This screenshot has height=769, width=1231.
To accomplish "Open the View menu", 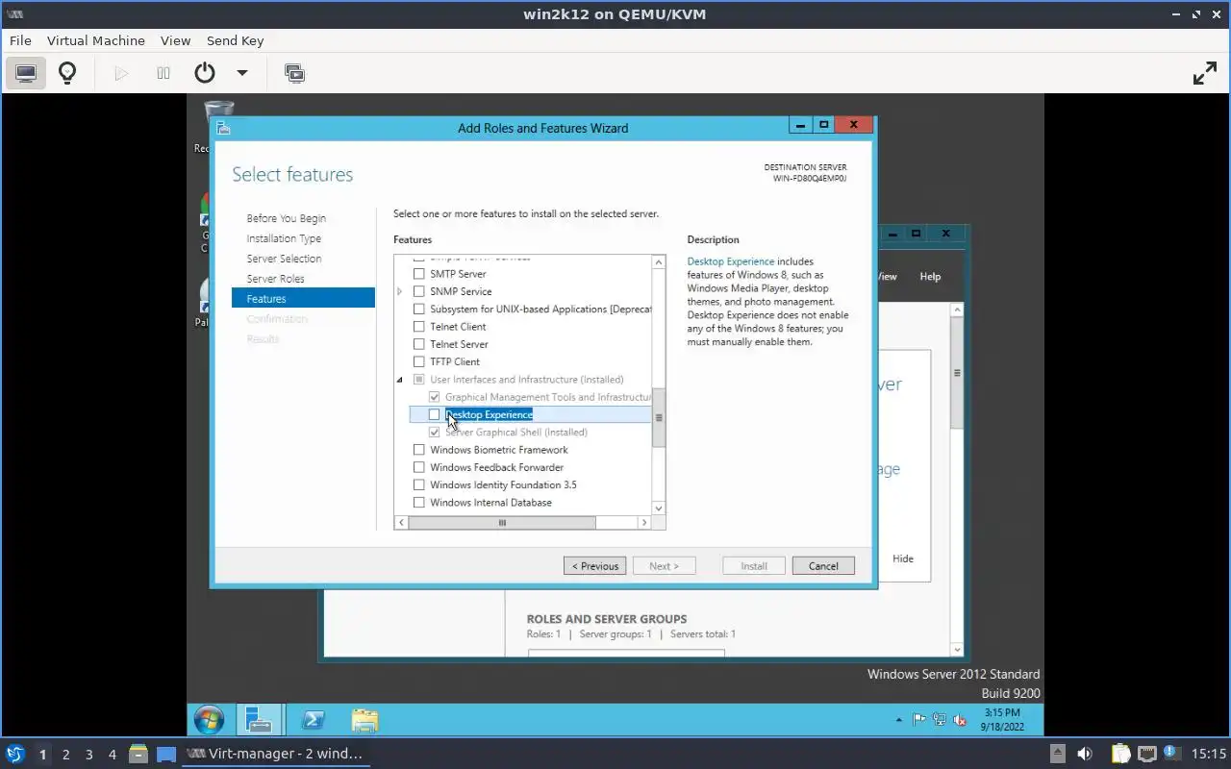I will pyautogui.click(x=175, y=40).
